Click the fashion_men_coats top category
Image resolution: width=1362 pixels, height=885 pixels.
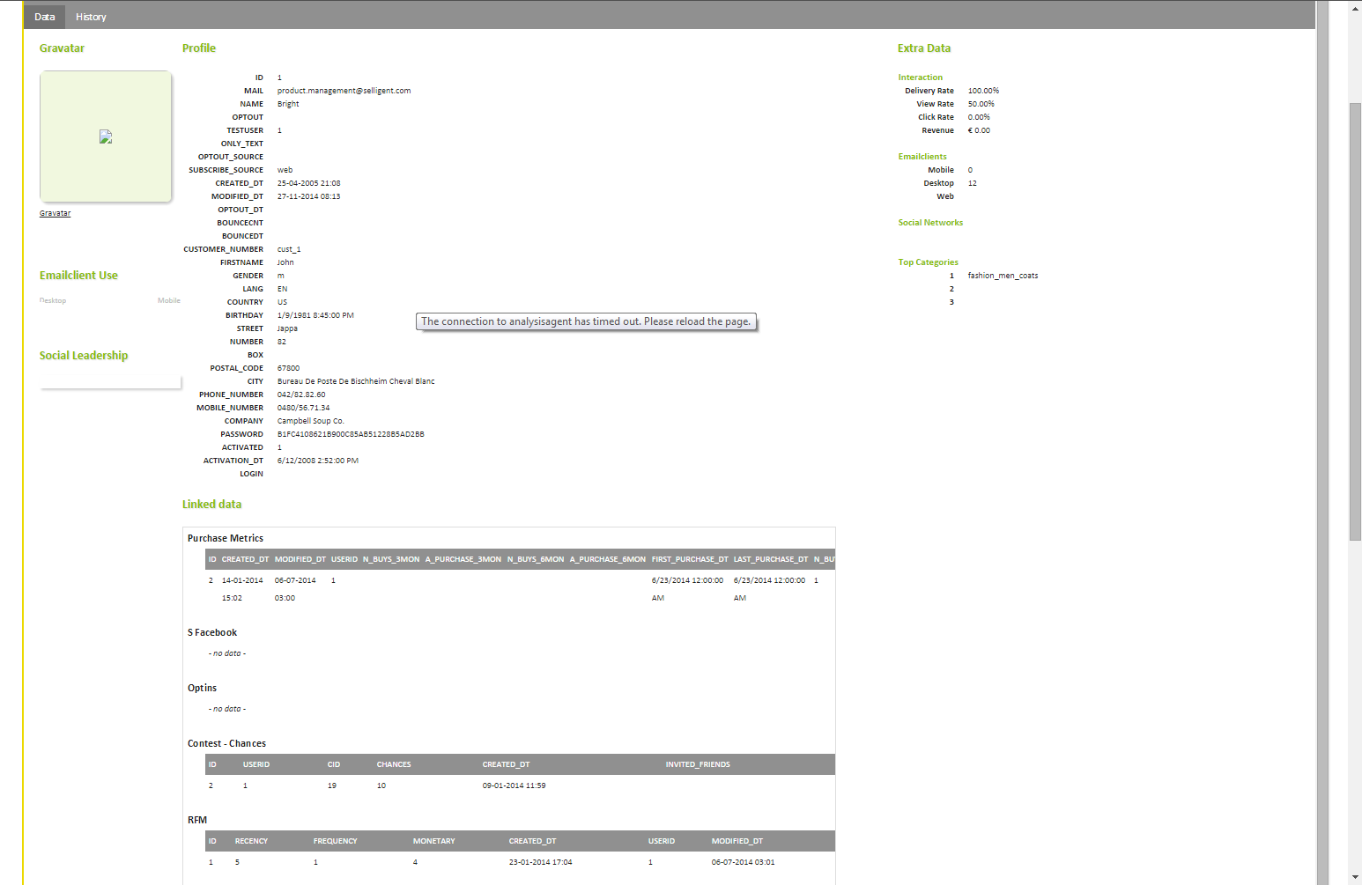[1003, 276]
